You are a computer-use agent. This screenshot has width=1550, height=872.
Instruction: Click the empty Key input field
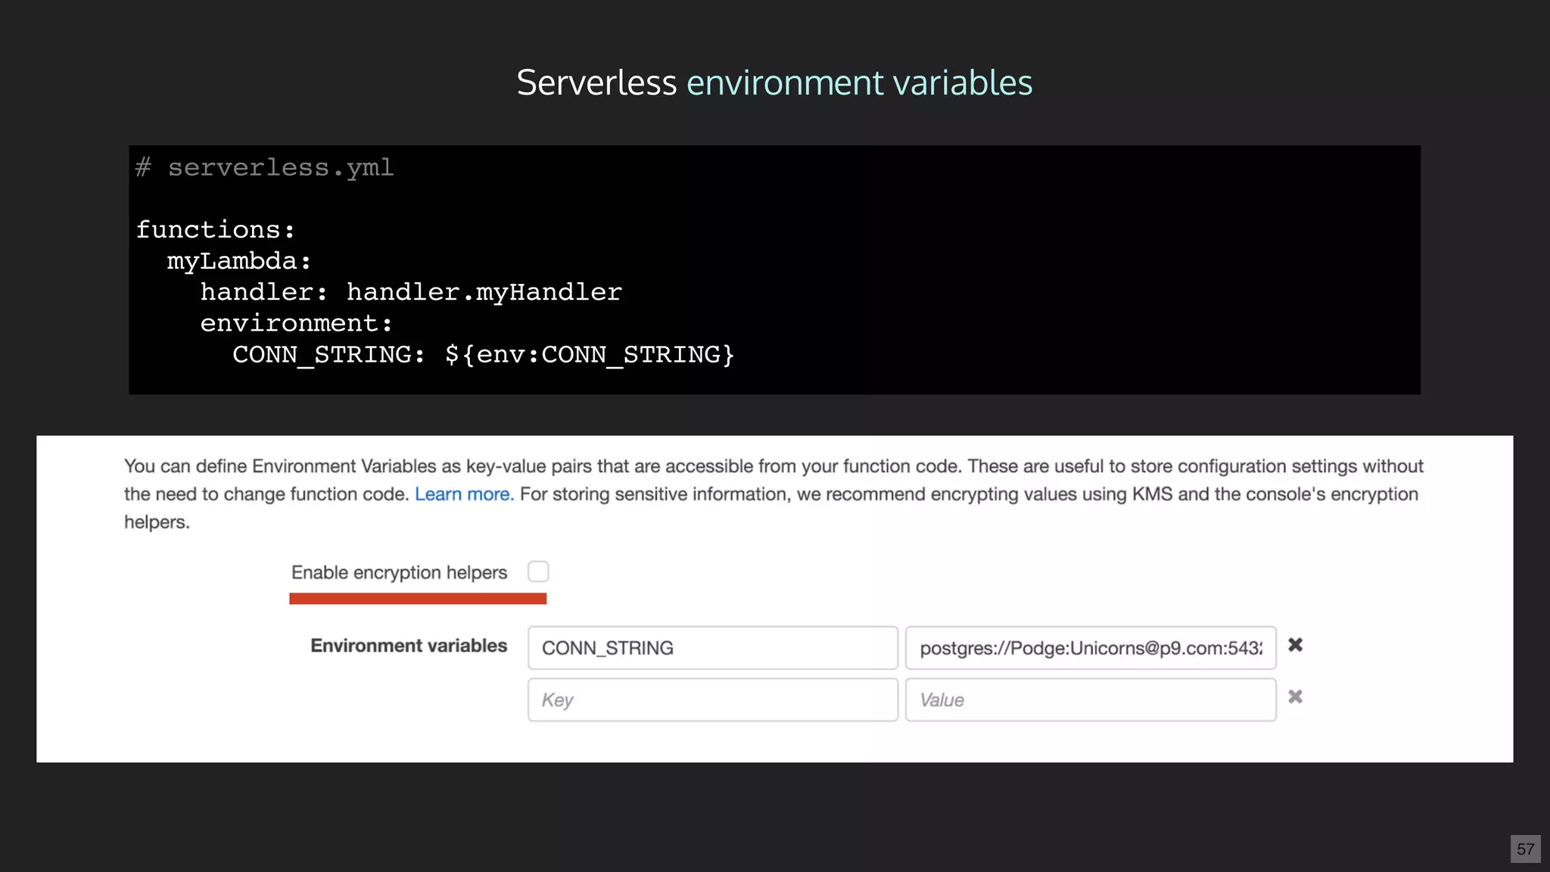click(x=713, y=699)
